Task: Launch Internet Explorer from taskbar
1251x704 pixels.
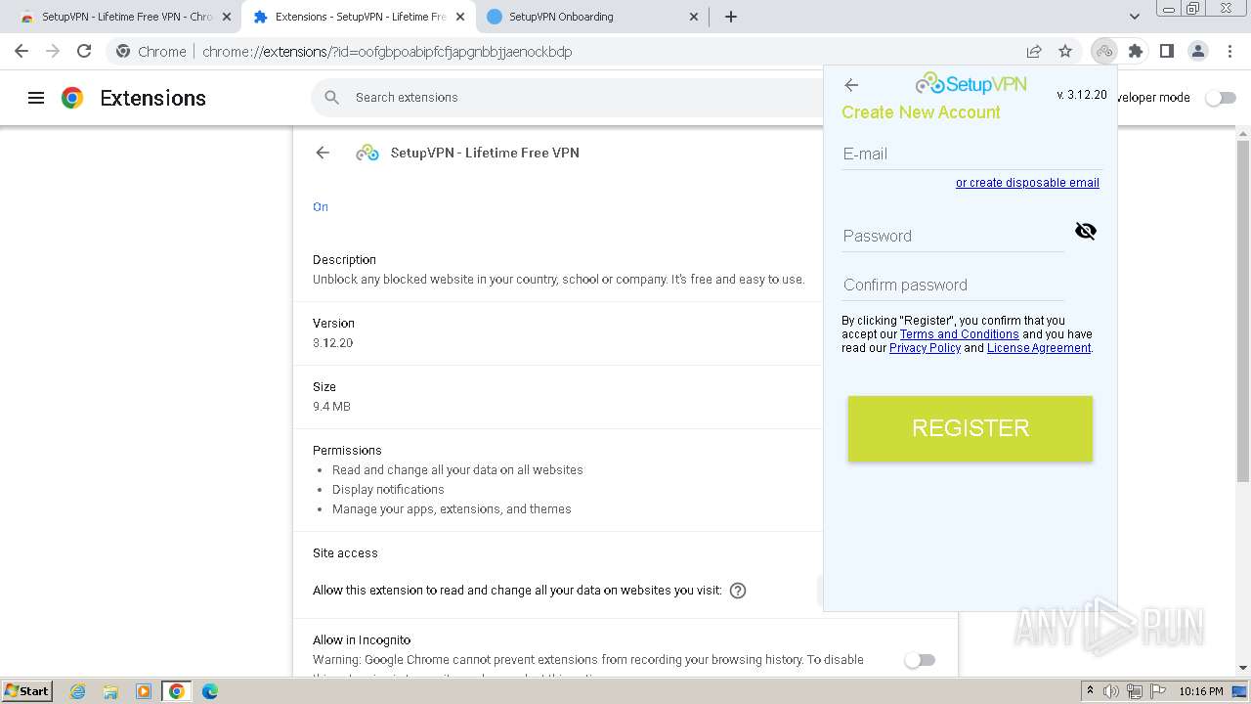Action: click(77, 691)
